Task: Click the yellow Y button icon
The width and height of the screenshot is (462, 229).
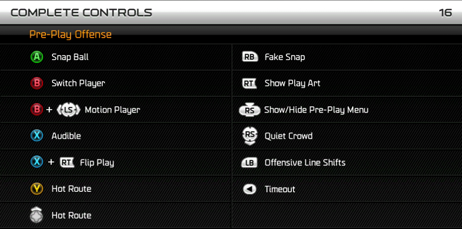Action: (37, 188)
